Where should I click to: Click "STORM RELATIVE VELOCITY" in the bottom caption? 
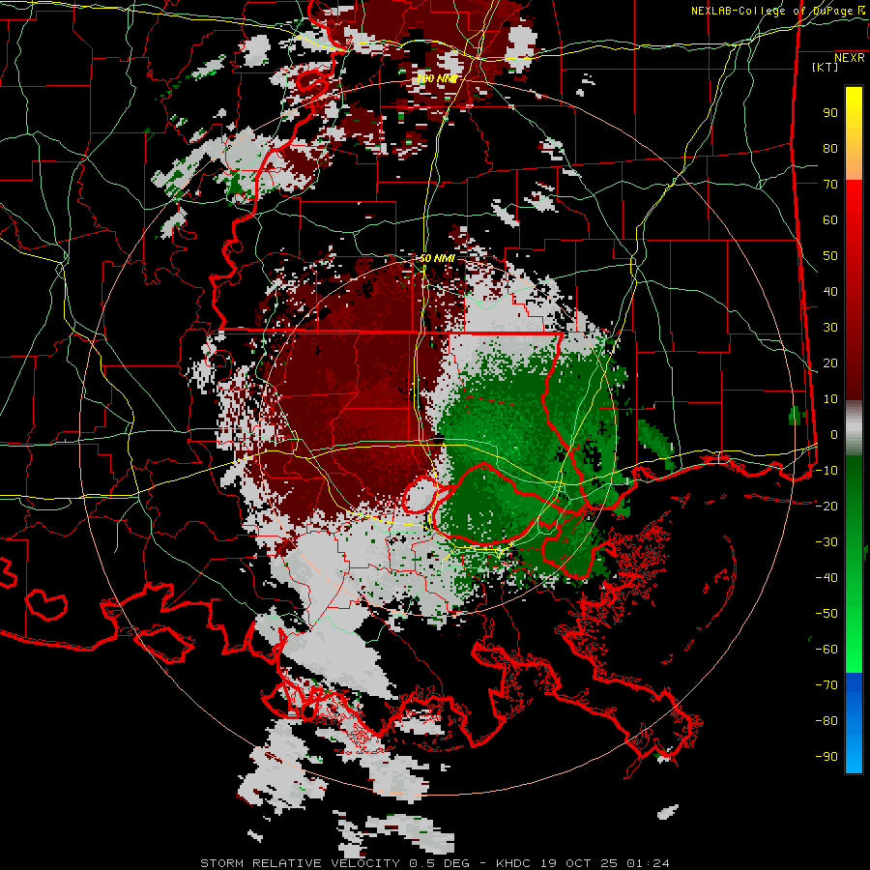(303, 863)
